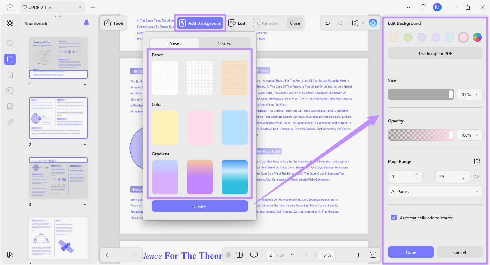490x265 pixels.
Task: Click the save icon in top toolbar
Action: pyautogui.click(x=355, y=23)
